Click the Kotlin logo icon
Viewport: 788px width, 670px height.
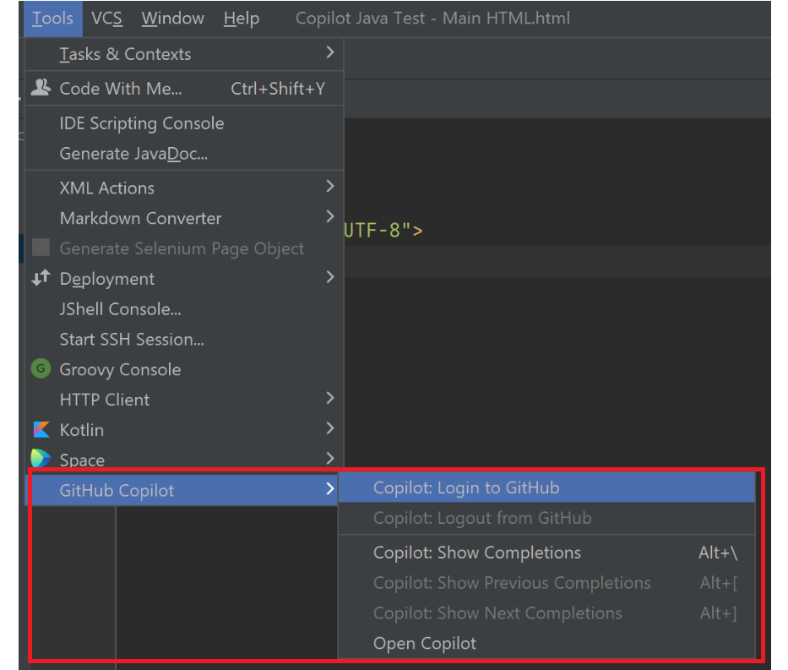tap(41, 429)
